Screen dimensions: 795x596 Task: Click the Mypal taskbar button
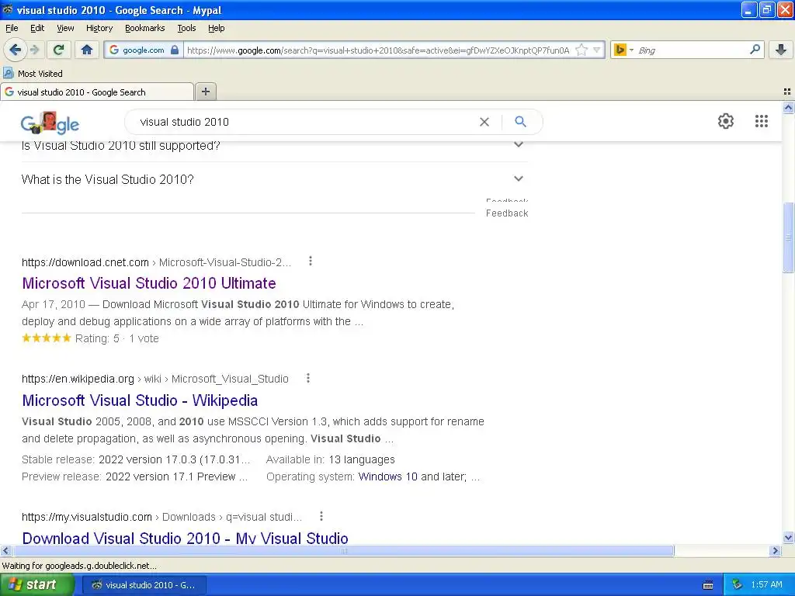click(x=144, y=584)
